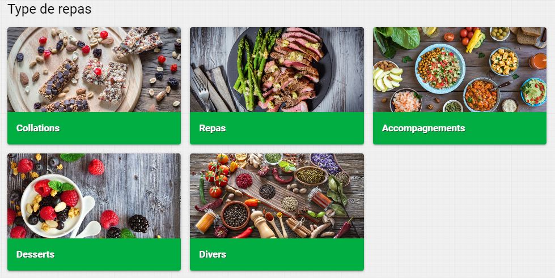Click the green bar under Collations photo

click(94, 128)
